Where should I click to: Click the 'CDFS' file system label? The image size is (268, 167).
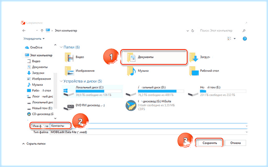141,109
